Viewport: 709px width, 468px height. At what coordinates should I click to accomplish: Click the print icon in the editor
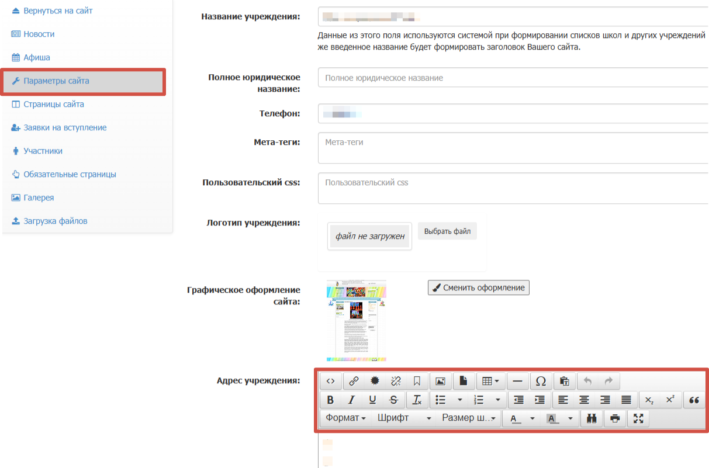tap(614, 418)
